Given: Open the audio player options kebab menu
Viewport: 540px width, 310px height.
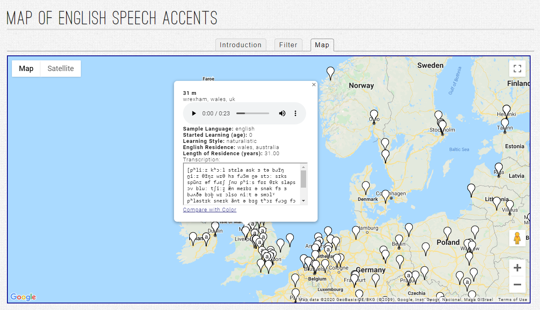Looking at the screenshot, I should pos(295,113).
